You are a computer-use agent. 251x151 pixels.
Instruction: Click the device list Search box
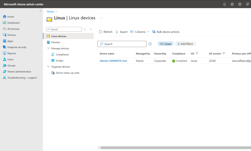point(122,44)
